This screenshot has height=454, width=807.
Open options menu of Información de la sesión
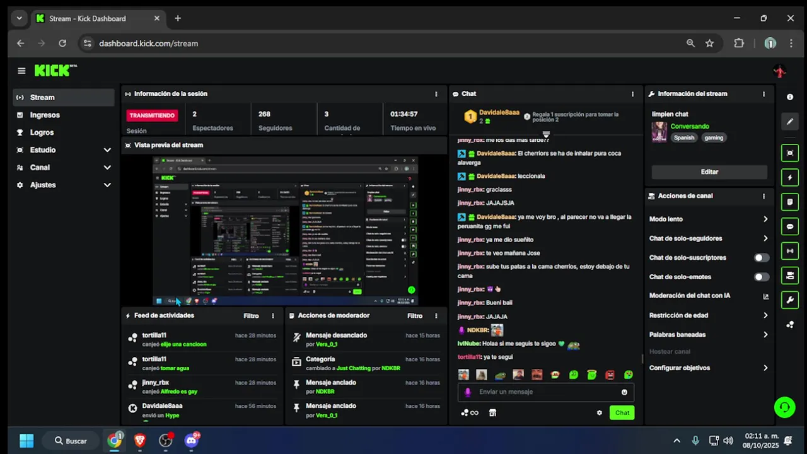pos(436,94)
